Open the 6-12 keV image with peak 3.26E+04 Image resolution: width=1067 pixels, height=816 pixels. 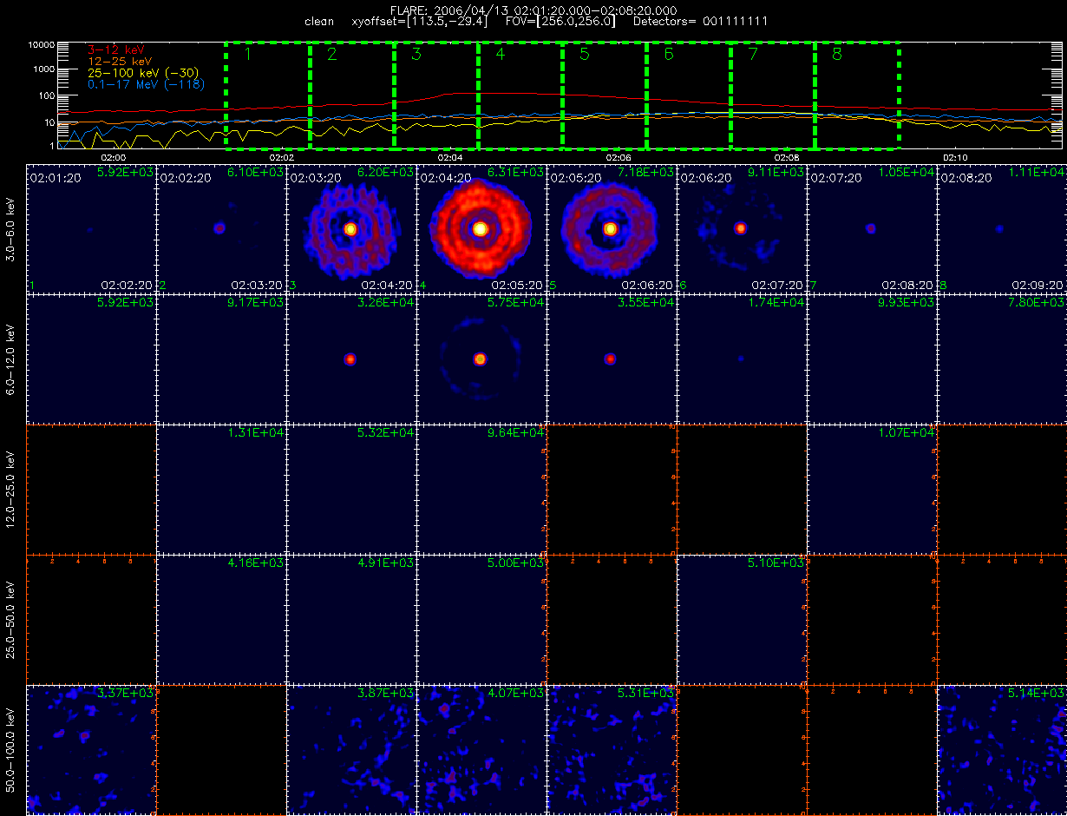click(351, 359)
